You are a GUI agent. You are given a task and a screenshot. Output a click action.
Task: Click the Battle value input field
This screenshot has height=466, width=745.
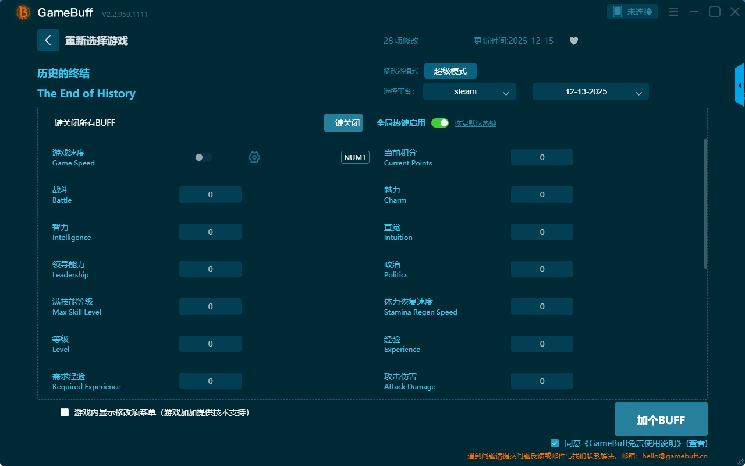click(x=210, y=195)
